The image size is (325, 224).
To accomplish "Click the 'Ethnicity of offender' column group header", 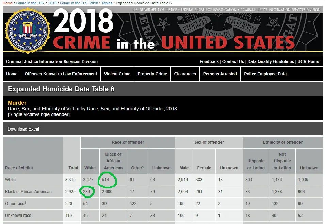I will point(283,142).
